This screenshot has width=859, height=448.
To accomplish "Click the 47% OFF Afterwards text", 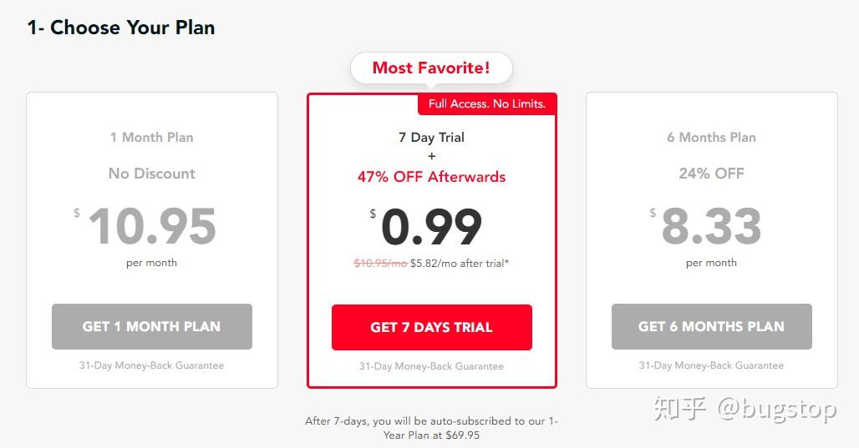I will (x=431, y=176).
